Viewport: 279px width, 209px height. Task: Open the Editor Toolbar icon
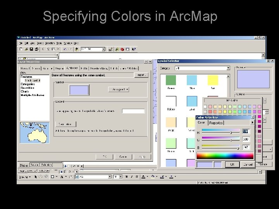click(110, 50)
